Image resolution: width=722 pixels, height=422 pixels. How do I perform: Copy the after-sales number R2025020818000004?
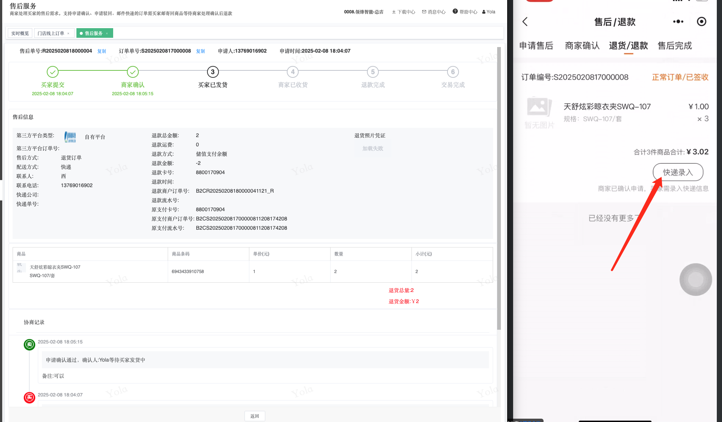pyautogui.click(x=102, y=51)
